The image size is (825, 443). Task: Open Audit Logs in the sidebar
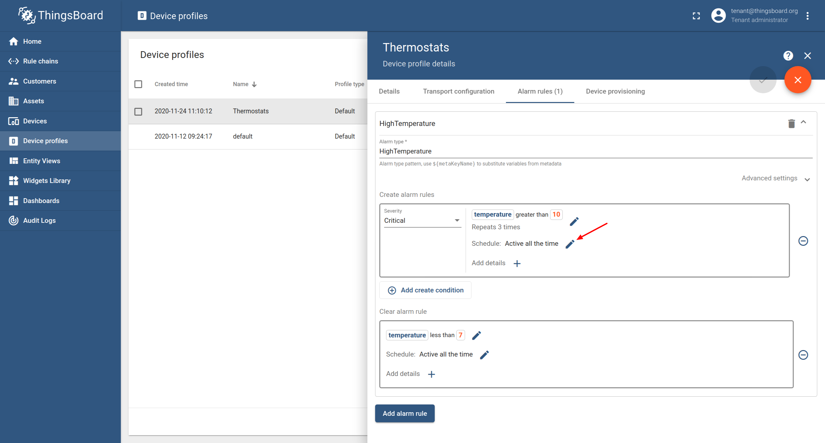(60, 221)
